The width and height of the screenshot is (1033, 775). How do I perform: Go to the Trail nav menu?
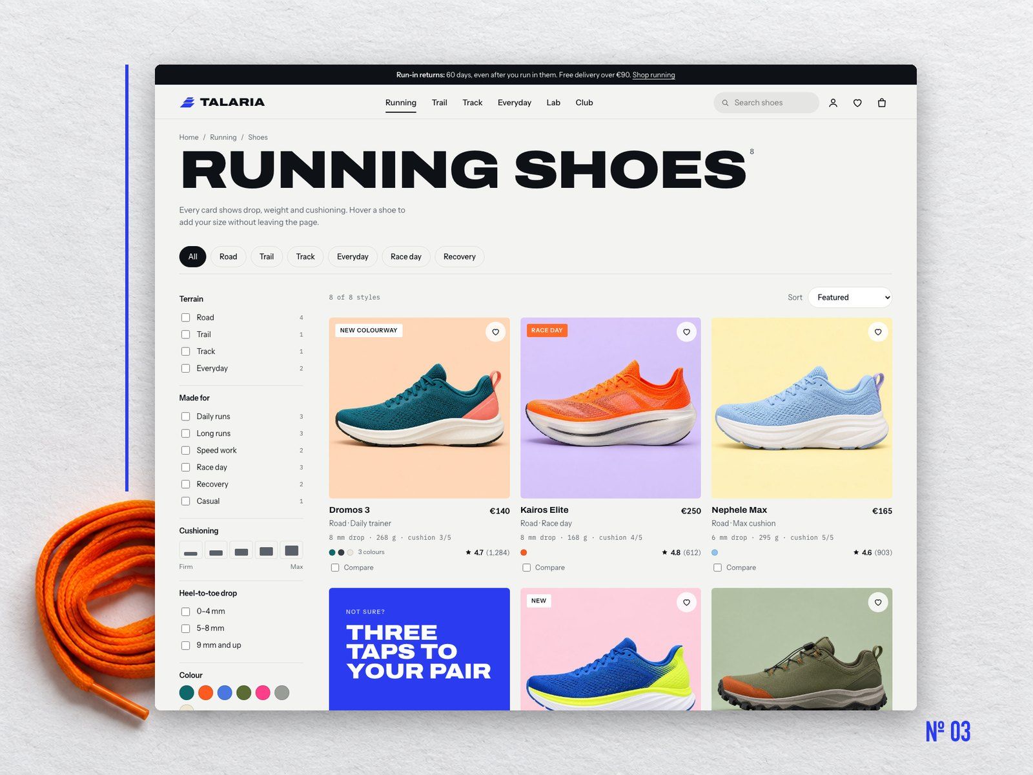[x=440, y=103]
